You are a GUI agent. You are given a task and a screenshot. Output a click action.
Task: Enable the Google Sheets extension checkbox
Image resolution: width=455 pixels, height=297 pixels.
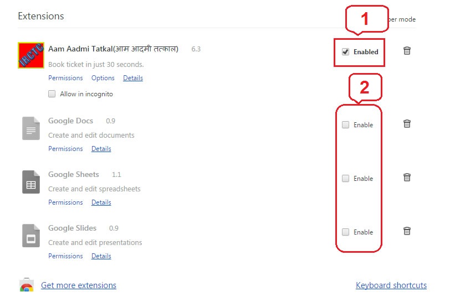click(x=346, y=179)
